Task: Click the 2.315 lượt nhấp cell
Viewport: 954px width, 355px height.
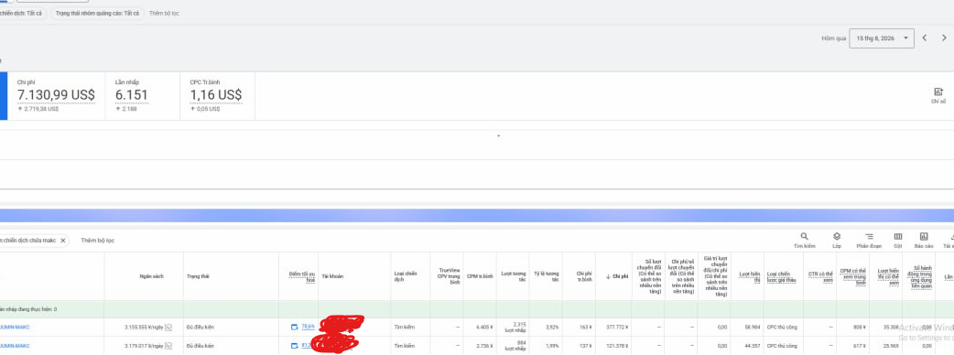Action: coord(513,327)
